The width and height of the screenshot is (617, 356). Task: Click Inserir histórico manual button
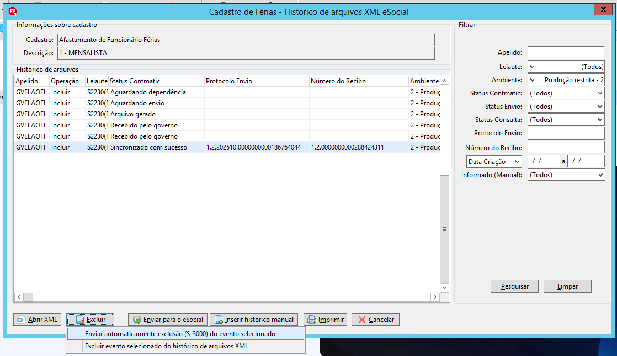[x=254, y=320]
